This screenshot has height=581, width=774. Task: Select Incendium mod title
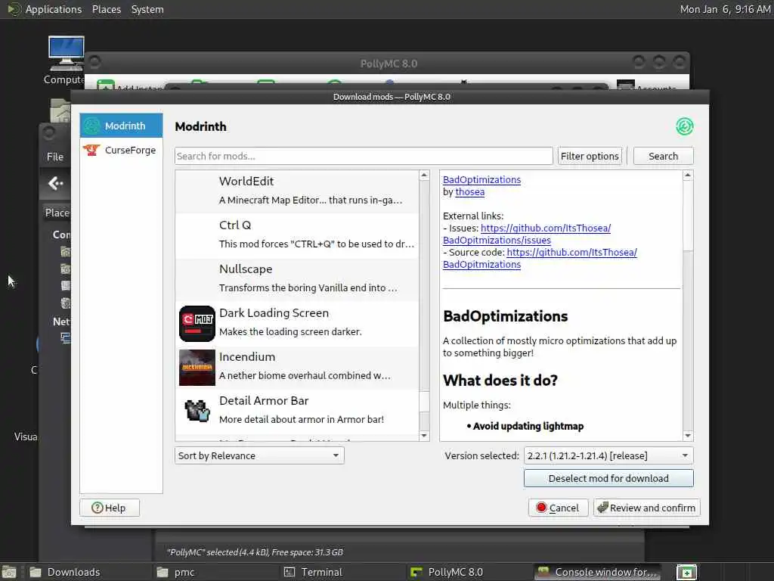247,357
